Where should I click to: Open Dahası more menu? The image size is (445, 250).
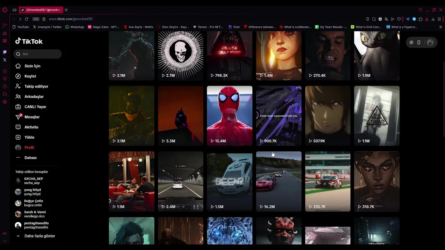point(26,158)
